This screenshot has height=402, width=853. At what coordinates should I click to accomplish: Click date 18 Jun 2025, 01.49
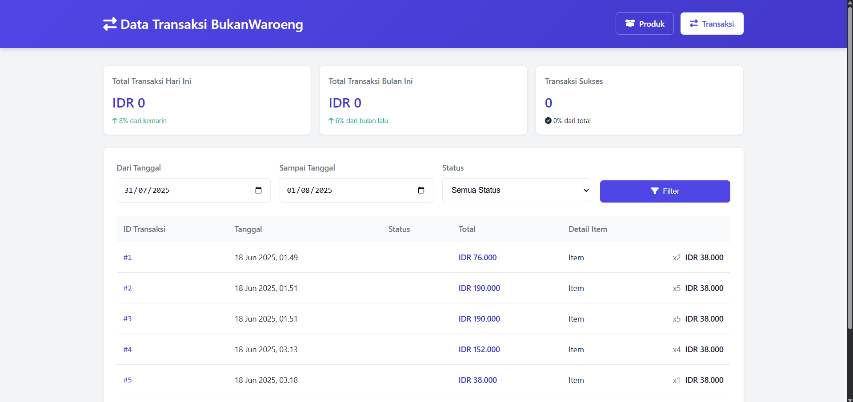click(x=266, y=258)
